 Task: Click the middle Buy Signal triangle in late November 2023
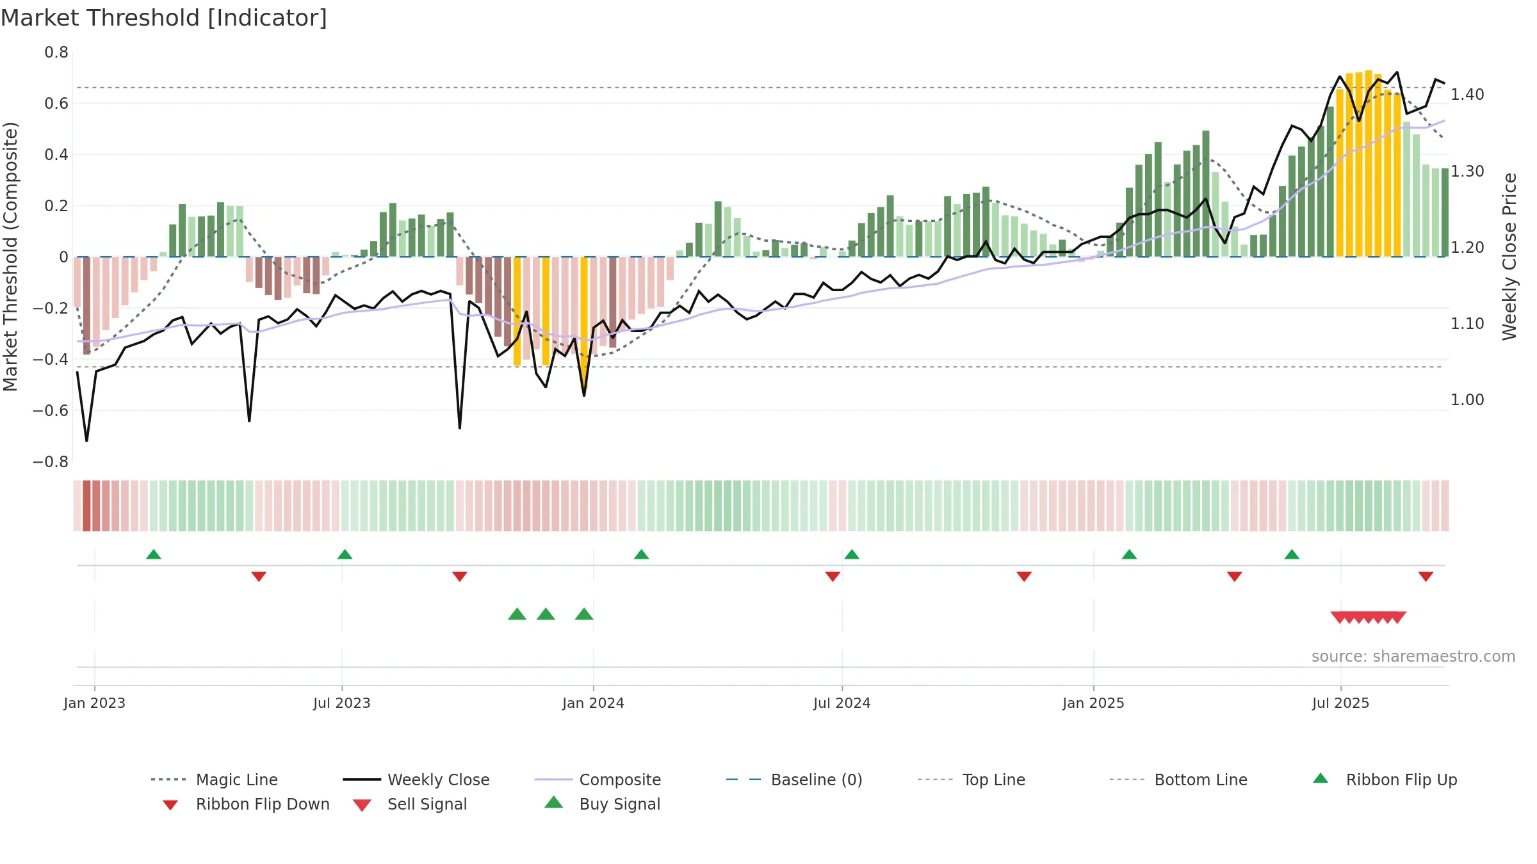(x=546, y=614)
